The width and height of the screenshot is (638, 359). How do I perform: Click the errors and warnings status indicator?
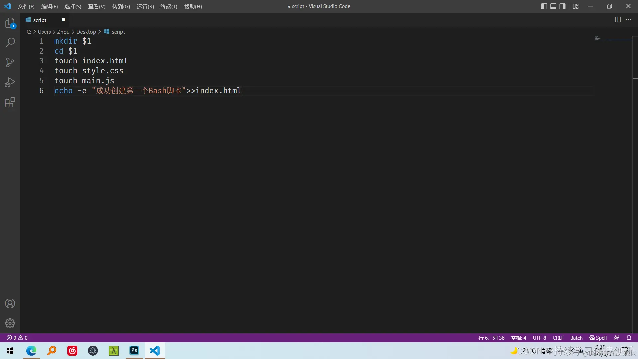point(17,338)
